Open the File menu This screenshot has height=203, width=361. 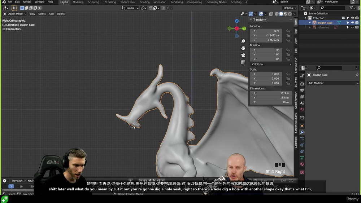click(10, 2)
